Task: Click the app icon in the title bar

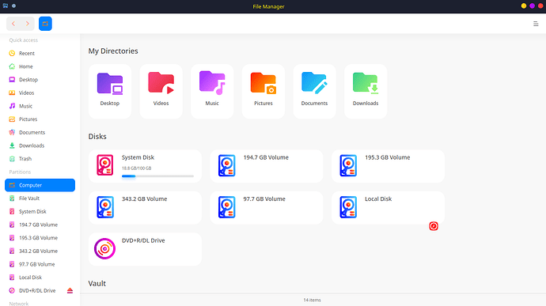Action: (6, 6)
